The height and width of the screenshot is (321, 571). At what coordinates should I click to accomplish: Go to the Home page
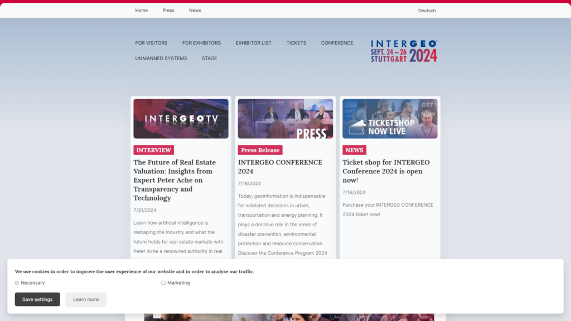click(x=141, y=11)
